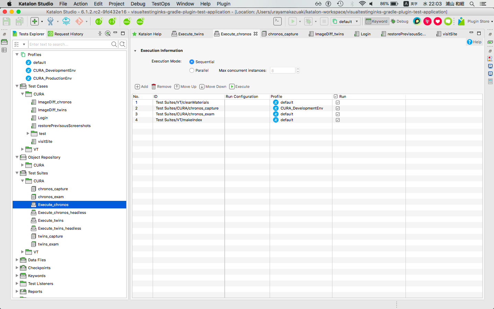Click the Move Up button
The width and height of the screenshot is (494, 309).
(x=185, y=87)
